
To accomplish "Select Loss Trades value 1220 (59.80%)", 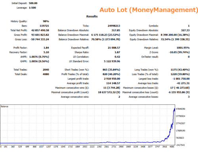I will click(180, 74).
